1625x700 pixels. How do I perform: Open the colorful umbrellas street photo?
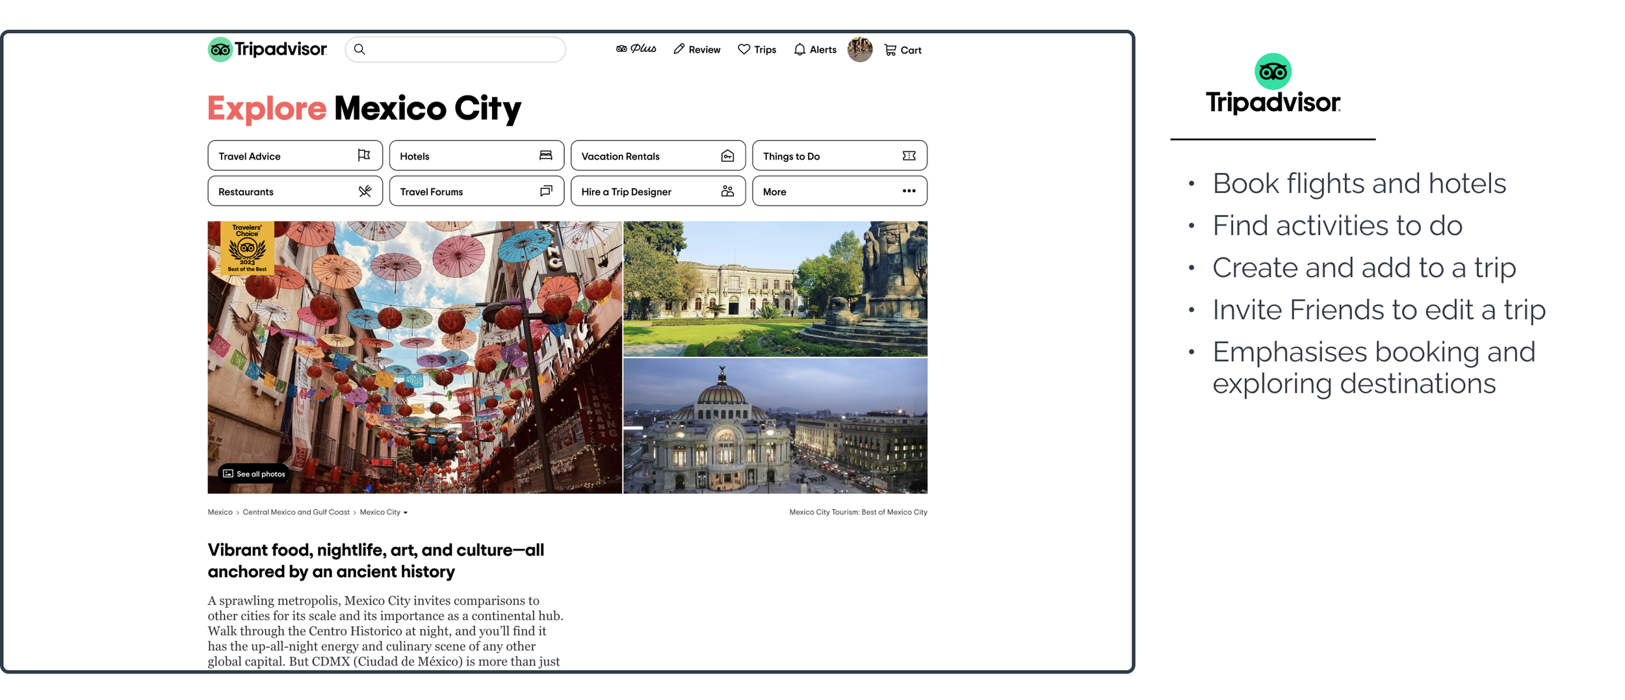point(415,357)
